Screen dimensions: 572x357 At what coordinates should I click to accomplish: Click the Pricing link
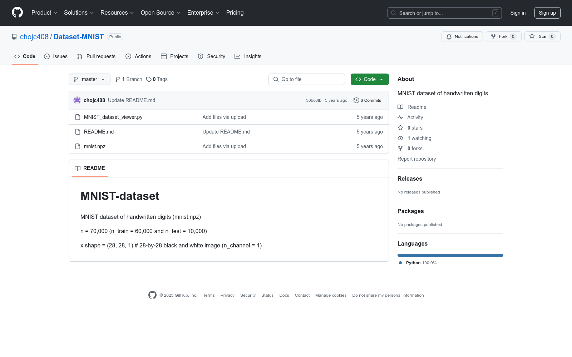(235, 12)
